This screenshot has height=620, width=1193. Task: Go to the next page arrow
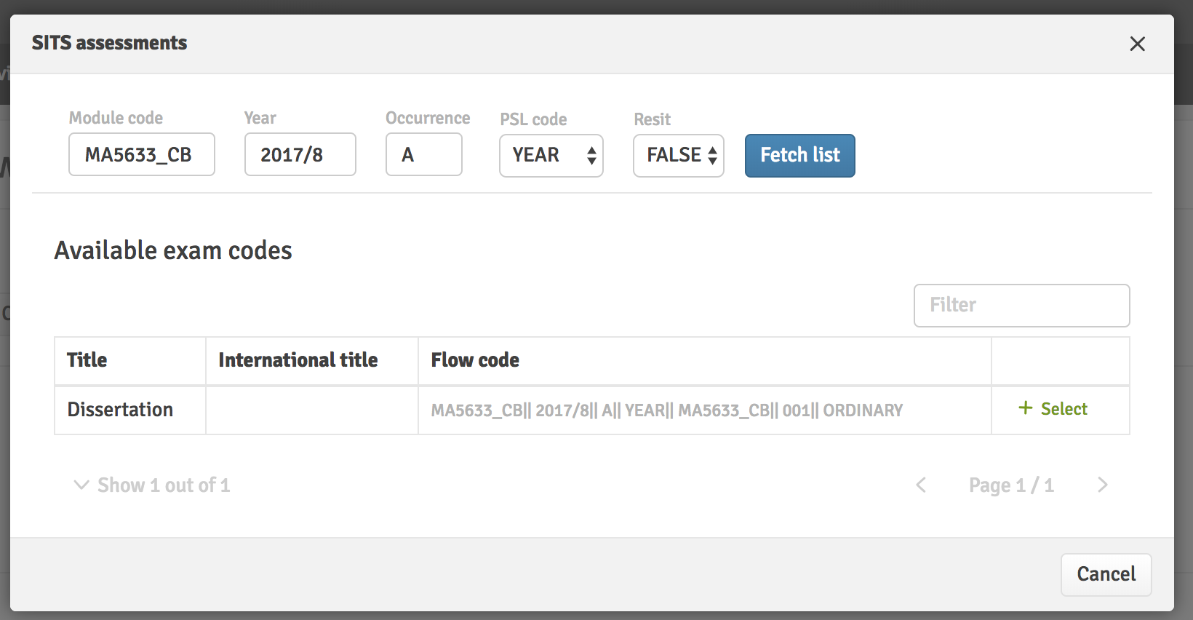pyautogui.click(x=1102, y=485)
